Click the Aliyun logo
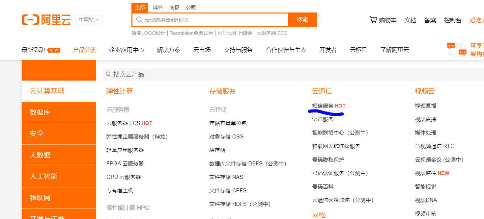Viewport: 484px width, 219px height. pyautogui.click(x=46, y=20)
